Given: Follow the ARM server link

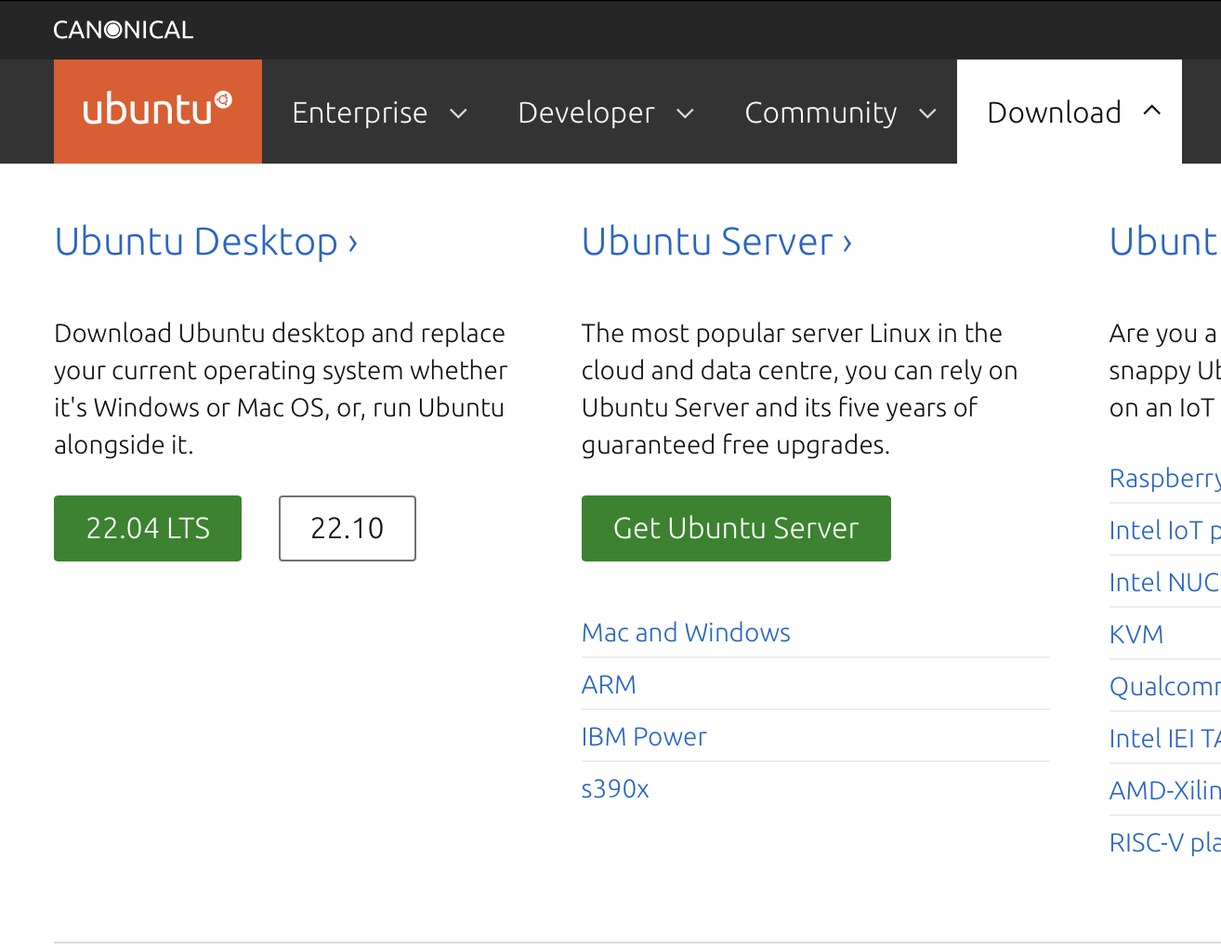Looking at the screenshot, I should click(609, 684).
